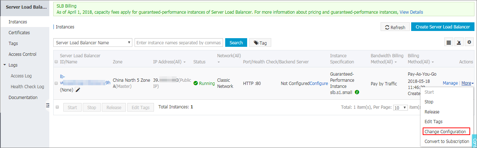Click the footer Stop button
477x148 pixels.
point(92,107)
